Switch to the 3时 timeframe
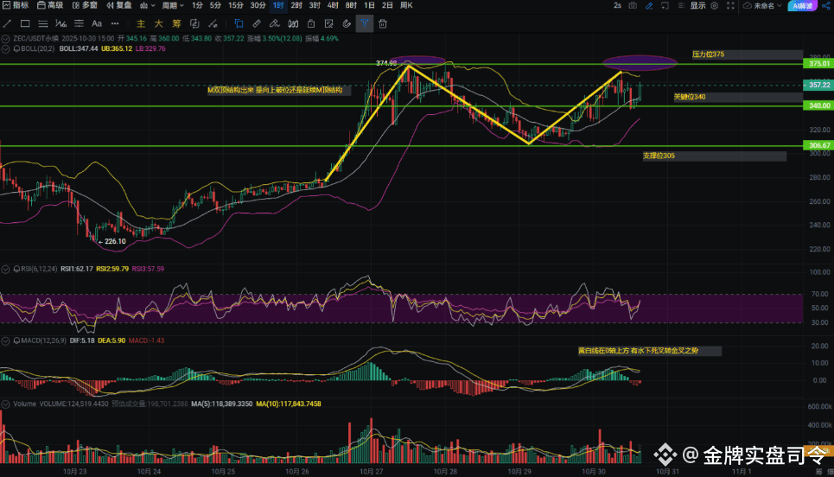The width and height of the screenshot is (834, 477). pyautogui.click(x=315, y=5)
